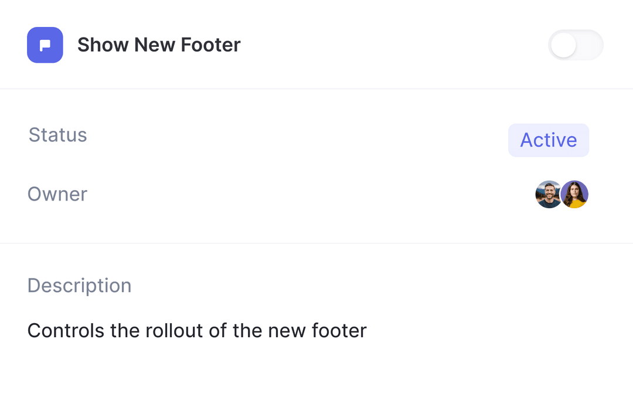Click the Show New Footer title
This screenshot has width=633, height=417.
point(159,45)
